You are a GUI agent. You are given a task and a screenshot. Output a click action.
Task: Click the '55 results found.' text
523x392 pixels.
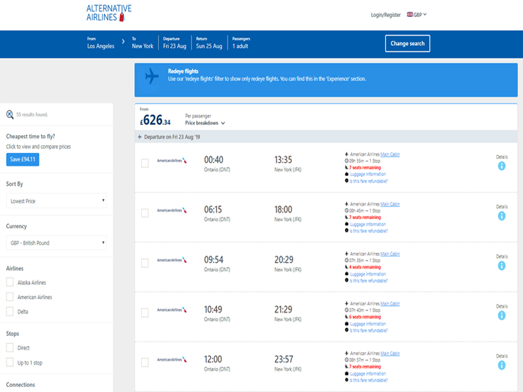(x=32, y=115)
